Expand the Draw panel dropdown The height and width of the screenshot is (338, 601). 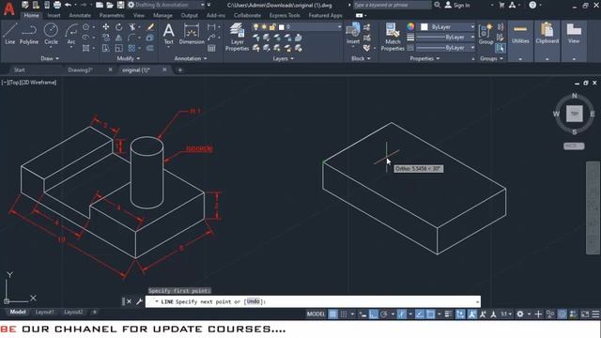point(50,58)
